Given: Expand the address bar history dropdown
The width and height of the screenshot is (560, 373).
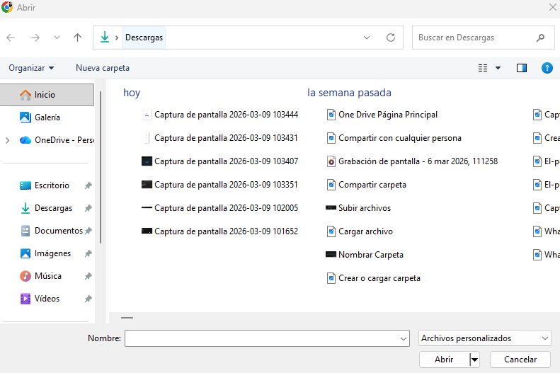Looking at the screenshot, I should [367, 38].
